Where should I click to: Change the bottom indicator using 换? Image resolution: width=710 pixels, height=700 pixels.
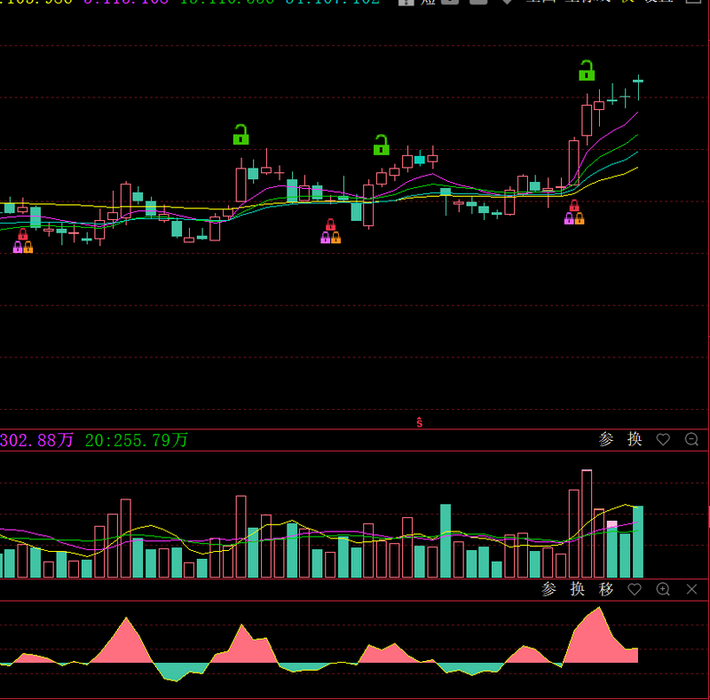tap(578, 589)
